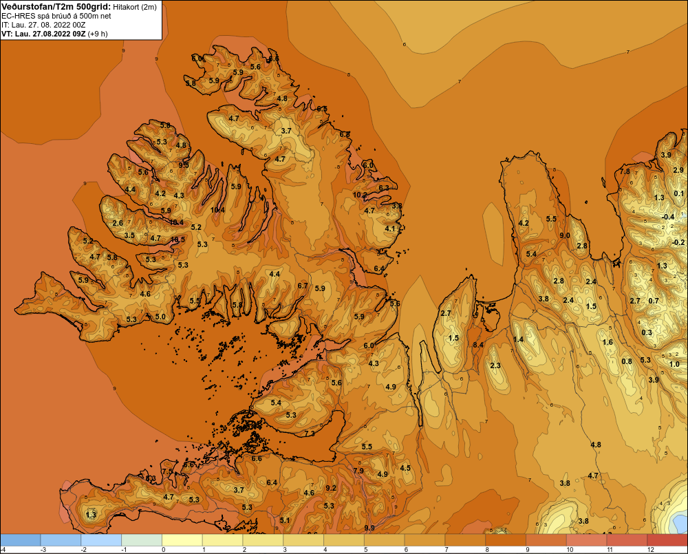The image size is (688, 554).
Task: Click the 6.8 temperature value on the map
Action: point(345,134)
